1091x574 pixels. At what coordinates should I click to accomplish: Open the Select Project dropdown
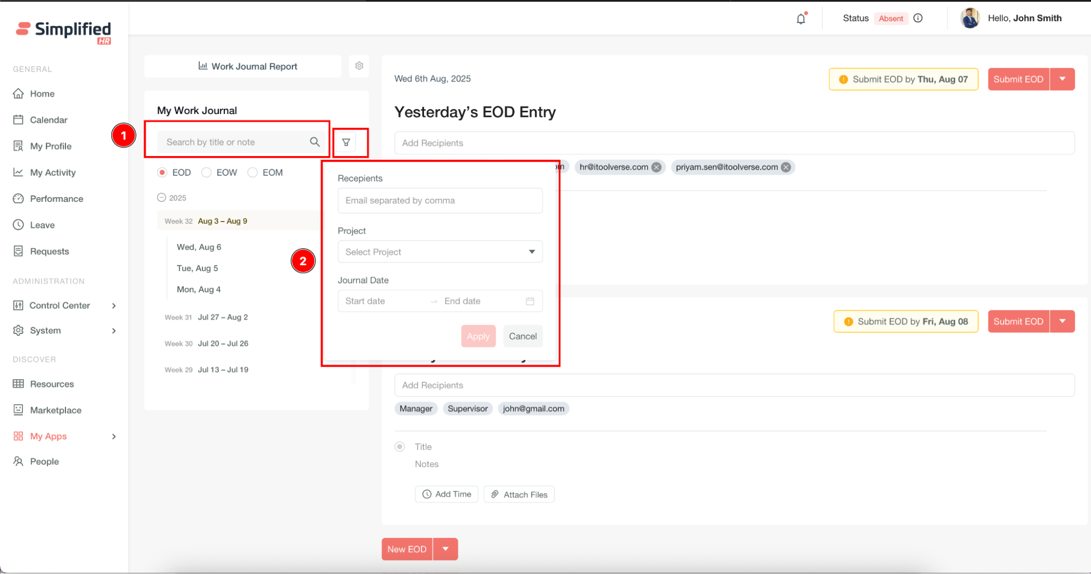tap(440, 252)
